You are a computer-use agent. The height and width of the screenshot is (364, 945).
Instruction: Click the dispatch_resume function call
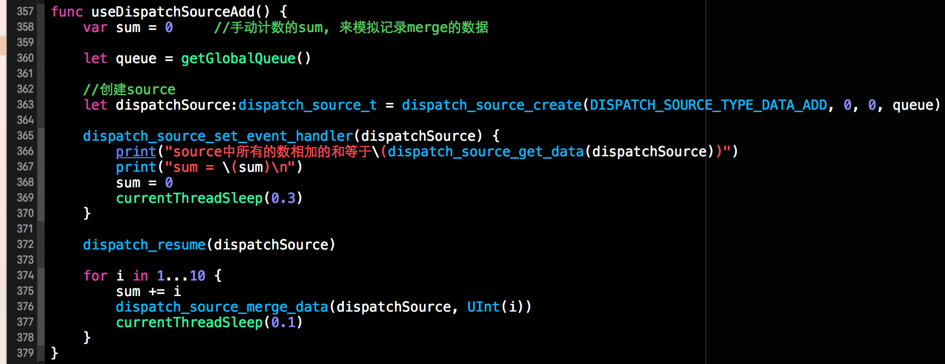pos(144,245)
